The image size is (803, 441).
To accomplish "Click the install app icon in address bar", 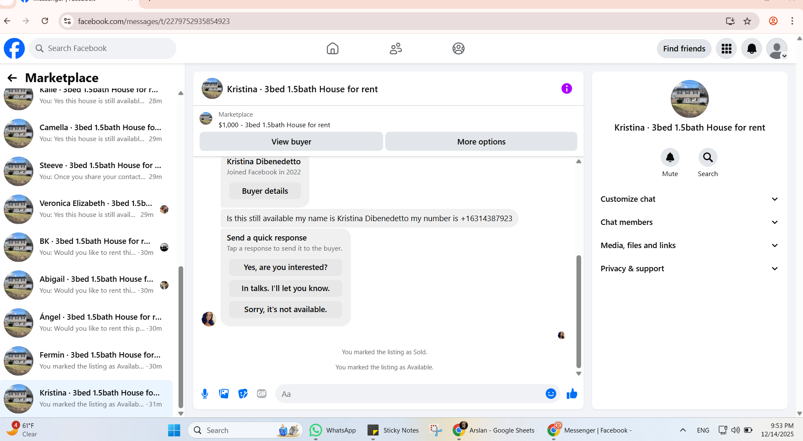I will (730, 21).
